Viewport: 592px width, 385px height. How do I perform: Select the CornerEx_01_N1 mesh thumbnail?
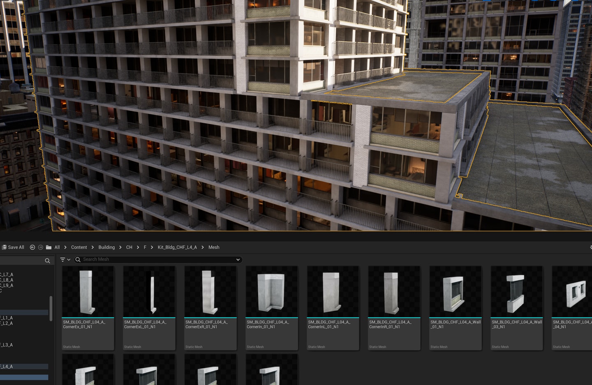pyautogui.click(x=88, y=292)
